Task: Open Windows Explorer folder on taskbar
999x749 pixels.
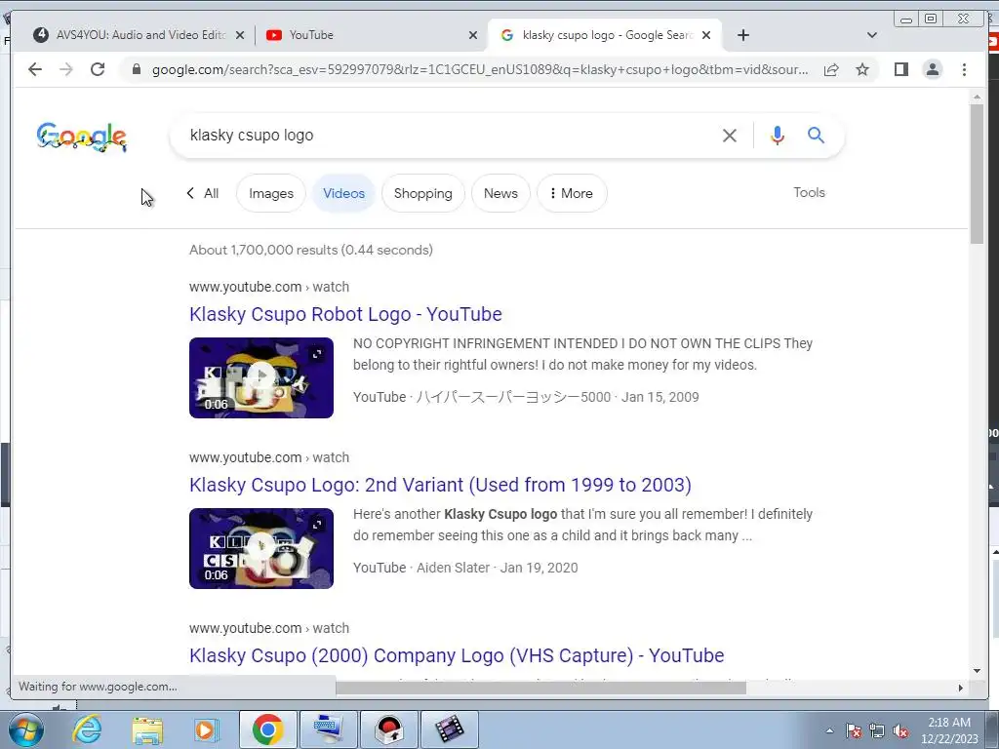Action: tap(147, 729)
